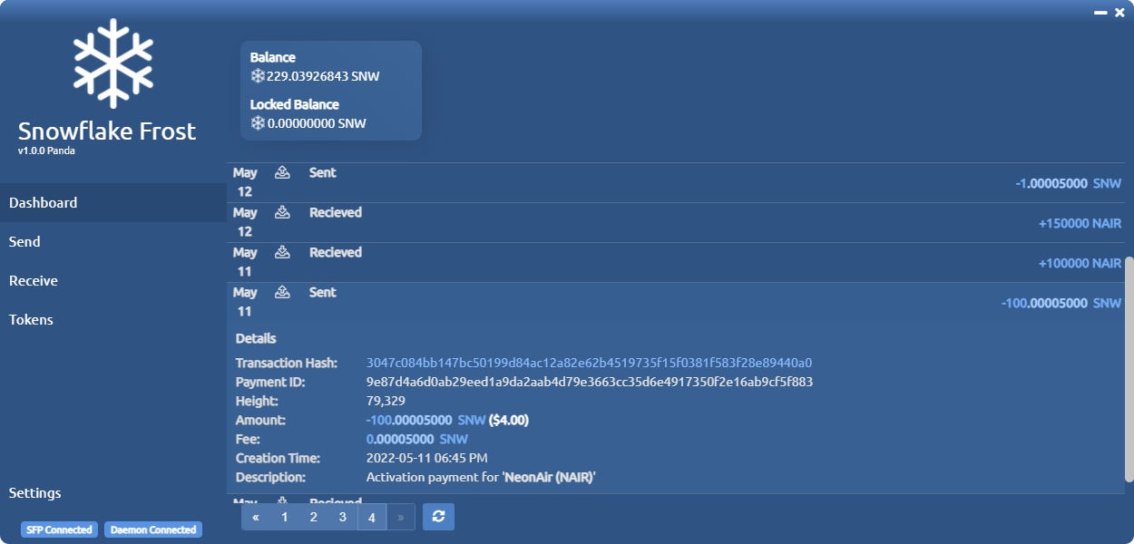Click the sent icon on May 12 -1.00005000 row
This screenshot has width=1134, height=544.
282,172
